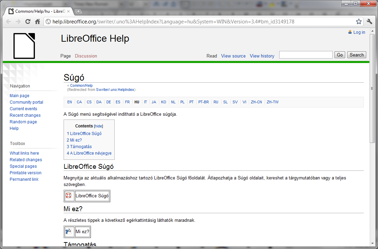Switch language to PL

pos(182,102)
